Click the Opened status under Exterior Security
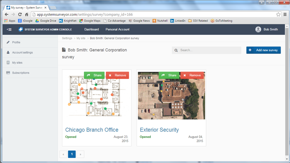Viewport: 290px width, 163px height. (145, 137)
